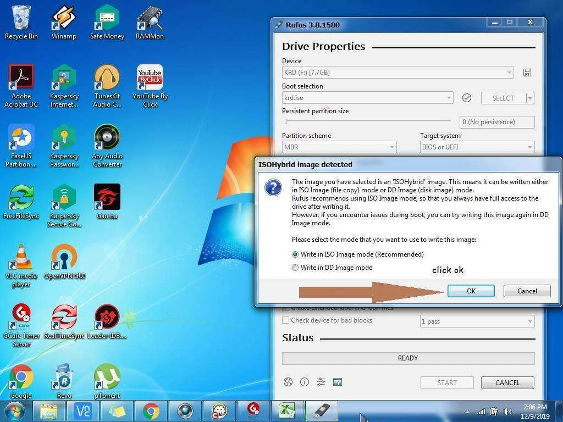Switch to Rufus USB taskbar item
This screenshot has height=422, width=563.
pos(321,411)
